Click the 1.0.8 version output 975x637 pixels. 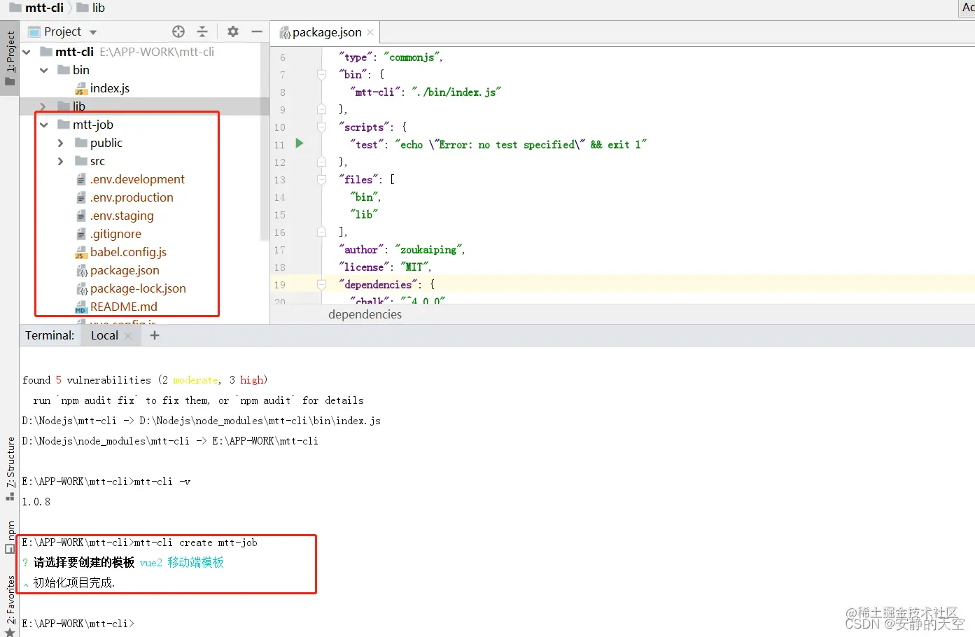(x=36, y=502)
